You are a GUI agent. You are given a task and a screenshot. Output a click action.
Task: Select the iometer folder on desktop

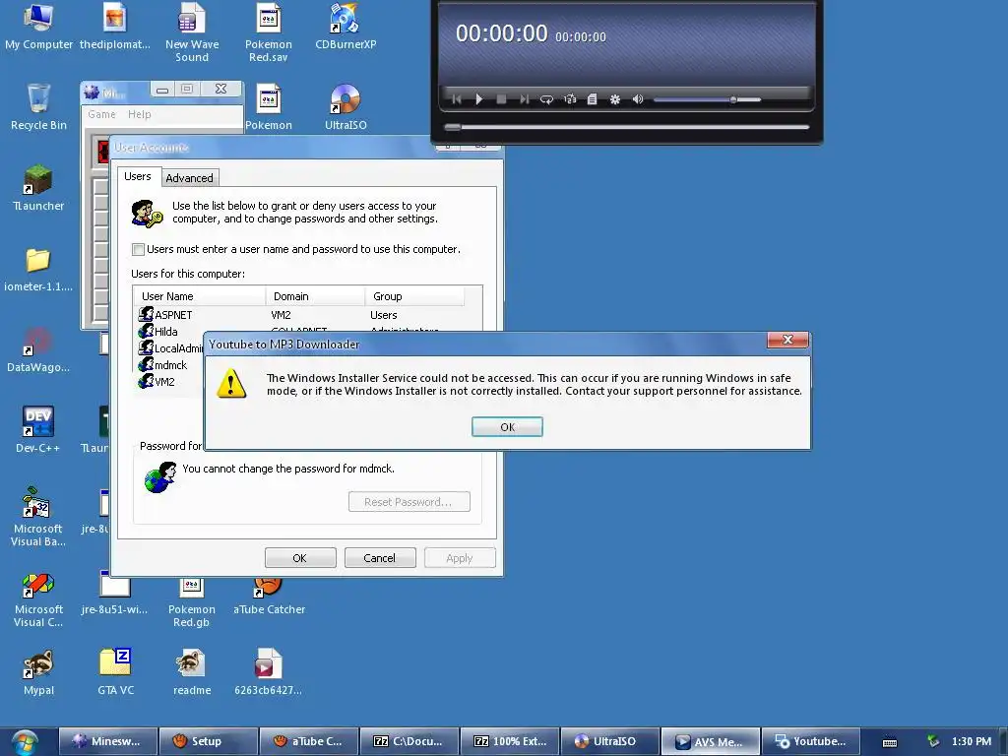(38, 269)
